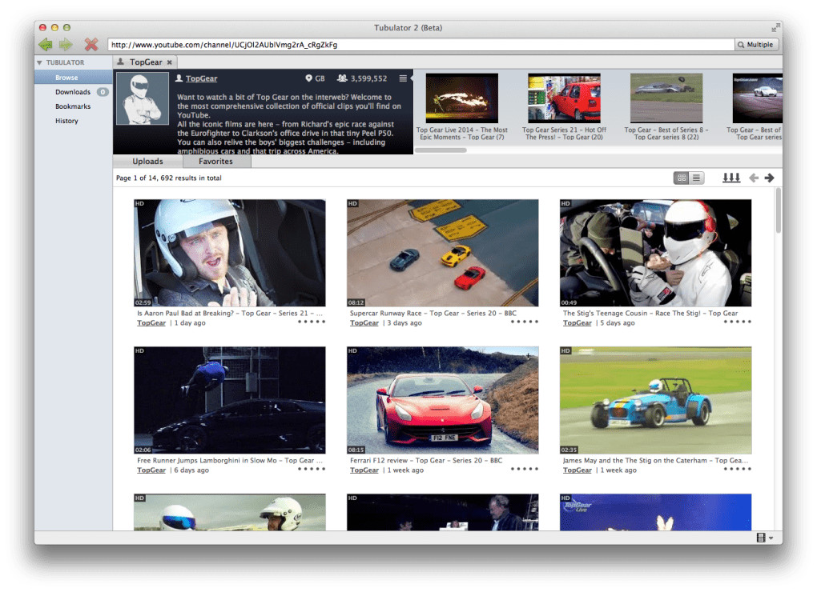The image size is (817, 592).
Task: Click rating dots under Aaron Paul video
Action: [x=312, y=322]
